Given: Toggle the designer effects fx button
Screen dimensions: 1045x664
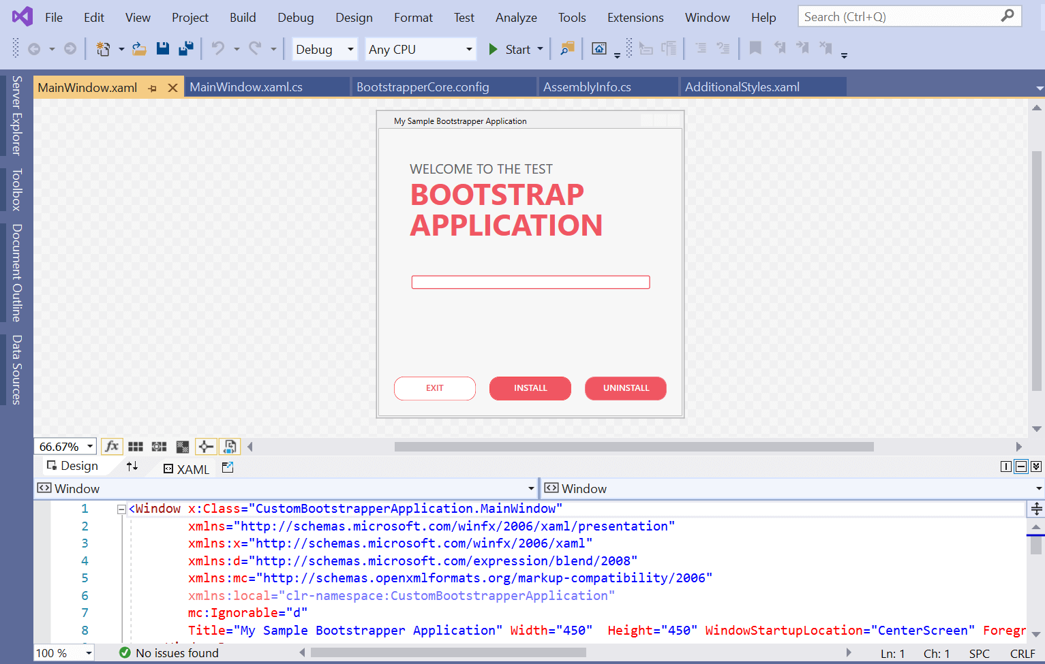Looking at the screenshot, I should (112, 447).
